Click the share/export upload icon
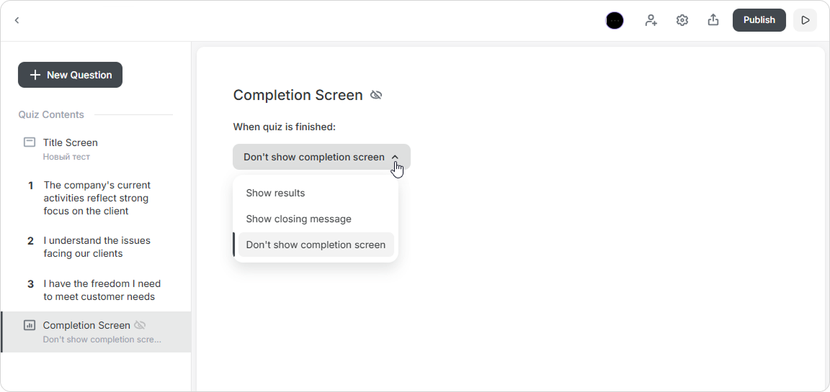 (713, 20)
